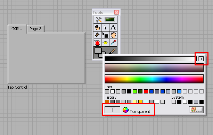
Task: Pick a color from the muted spectrum bar
Action: [x=154, y=68]
